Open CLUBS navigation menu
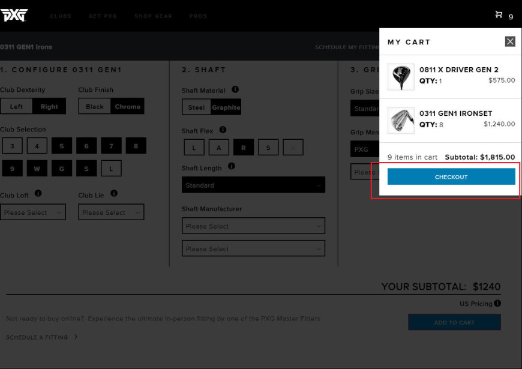Image resolution: width=522 pixels, height=369 pixels. (x=61, y=16)
